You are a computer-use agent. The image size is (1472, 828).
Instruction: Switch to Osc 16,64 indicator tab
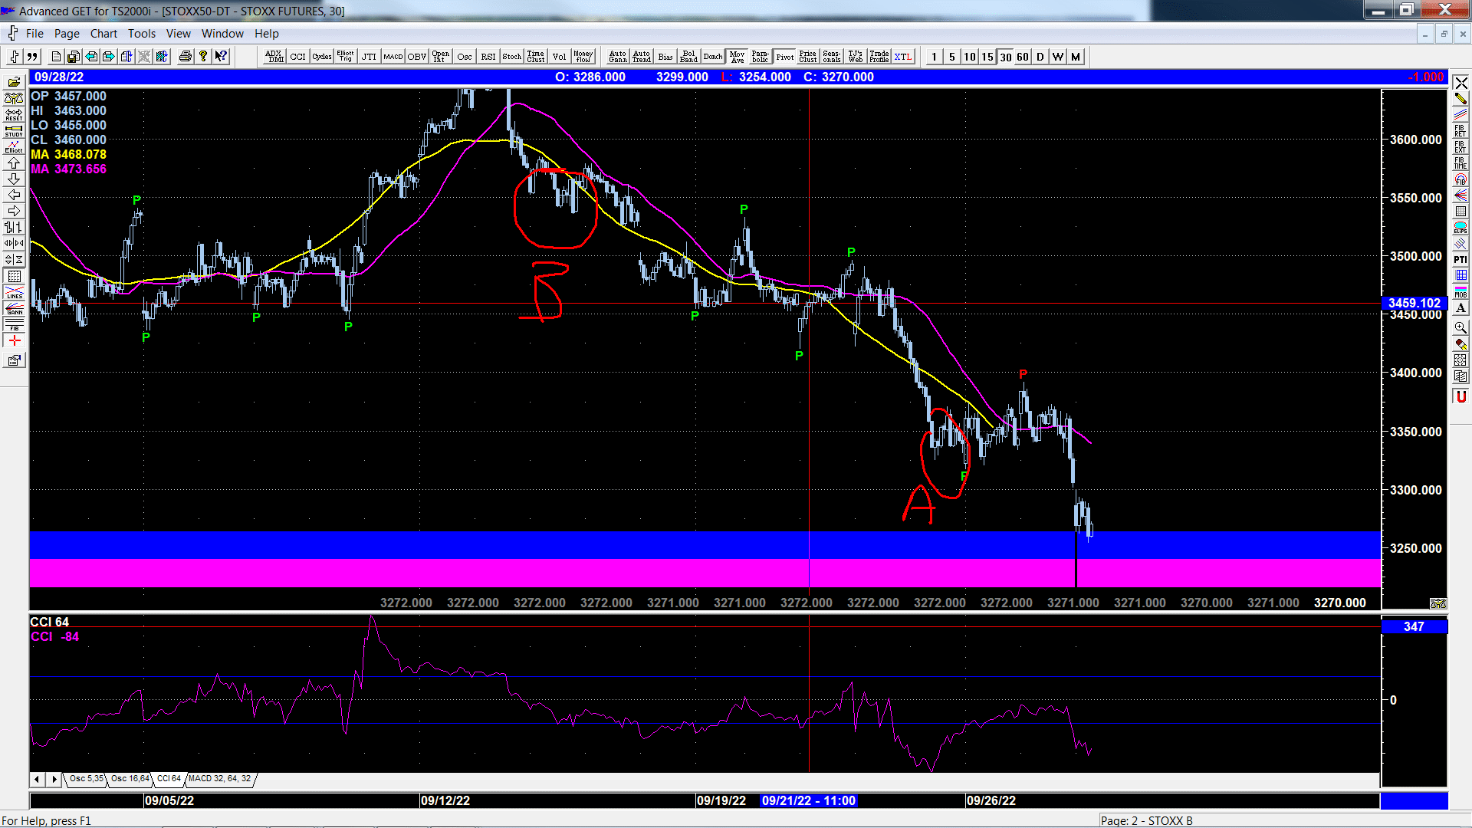click(x=130, y=779)
